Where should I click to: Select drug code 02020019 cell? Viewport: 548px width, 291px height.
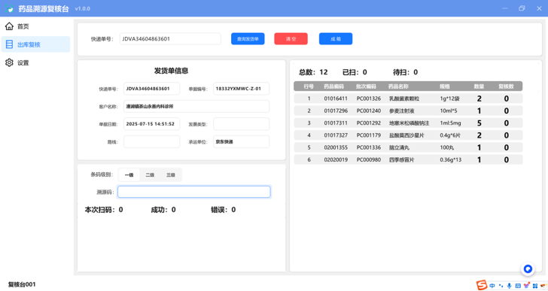point(336,160)
